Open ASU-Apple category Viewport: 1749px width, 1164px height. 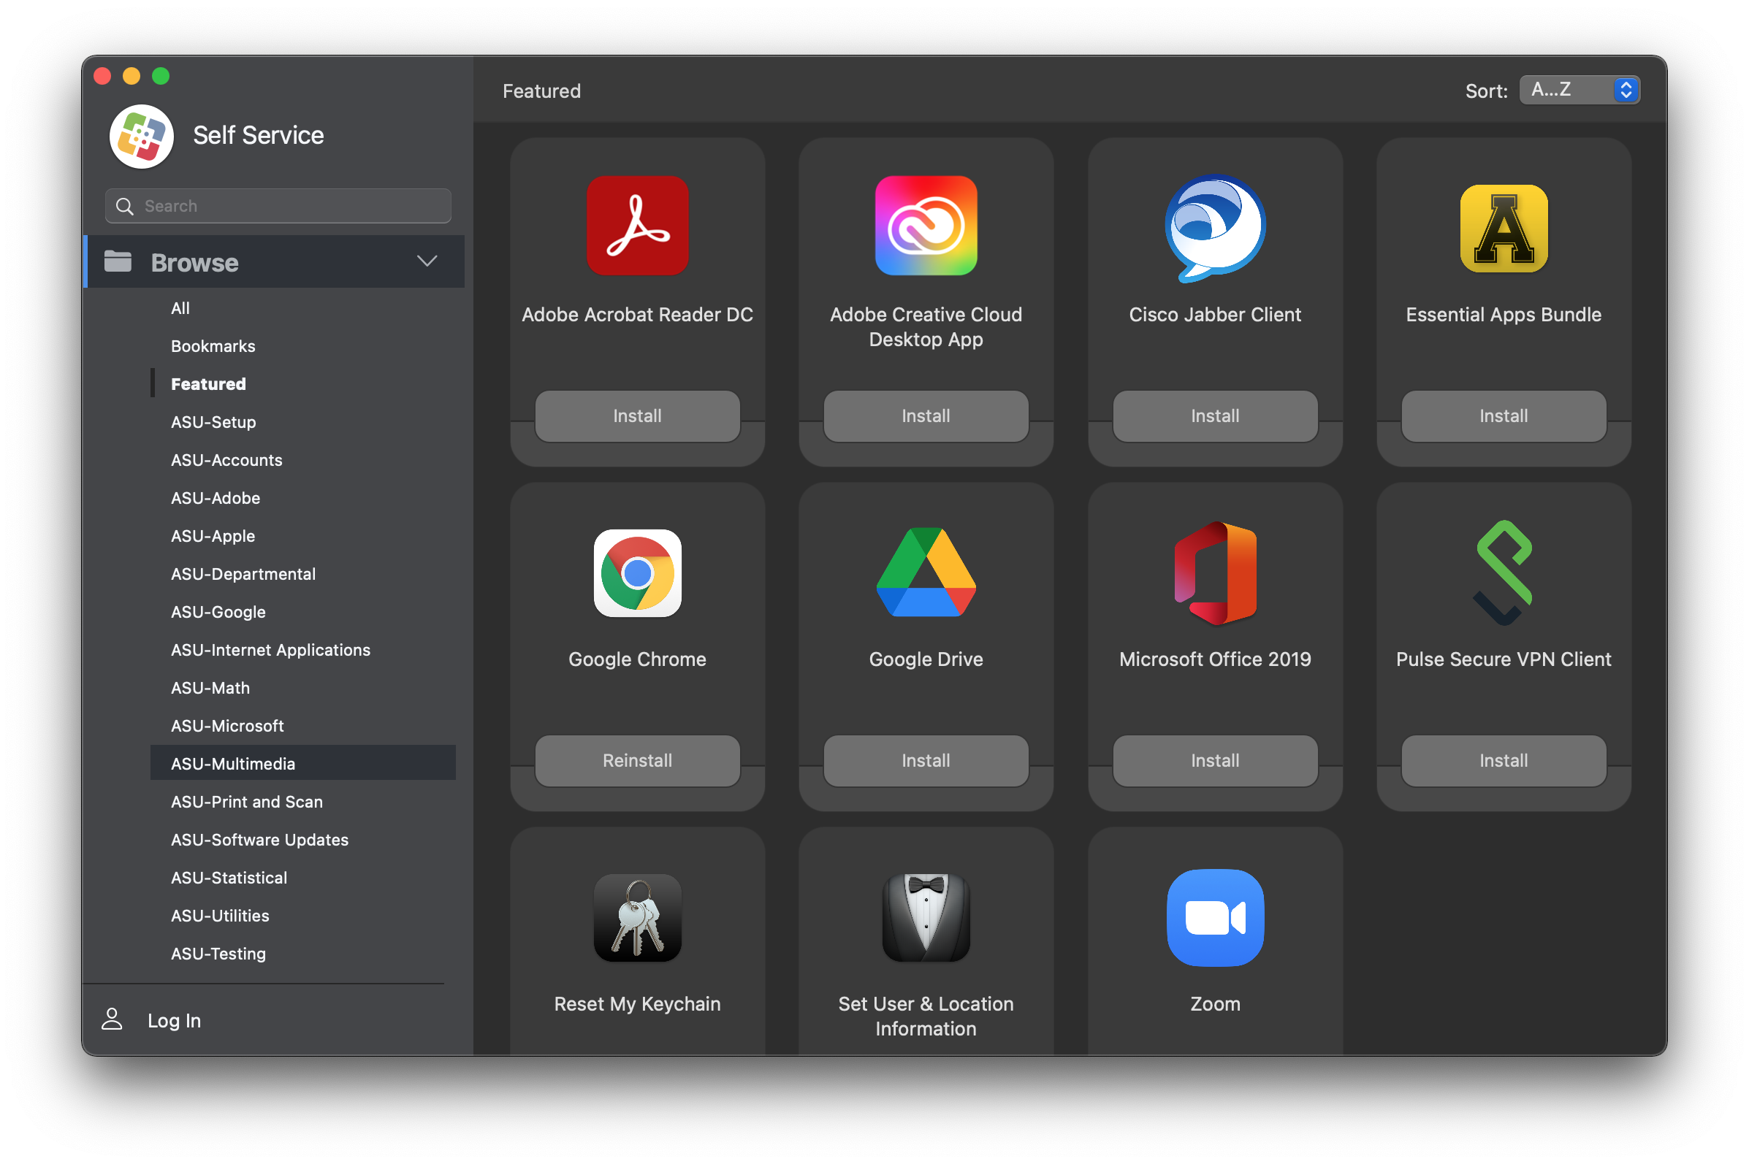[x=213, y=535]
